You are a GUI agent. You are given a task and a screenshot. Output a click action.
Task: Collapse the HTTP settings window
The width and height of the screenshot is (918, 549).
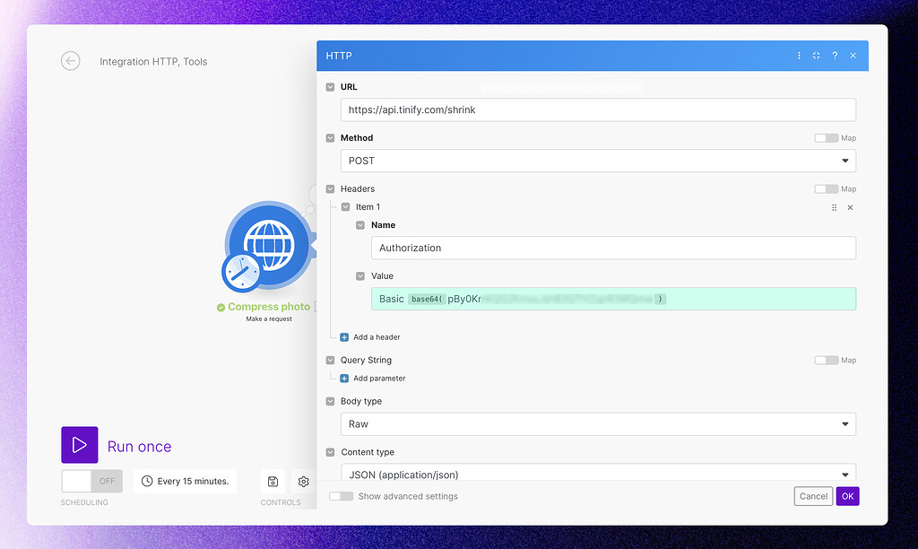tap(816, 55)
